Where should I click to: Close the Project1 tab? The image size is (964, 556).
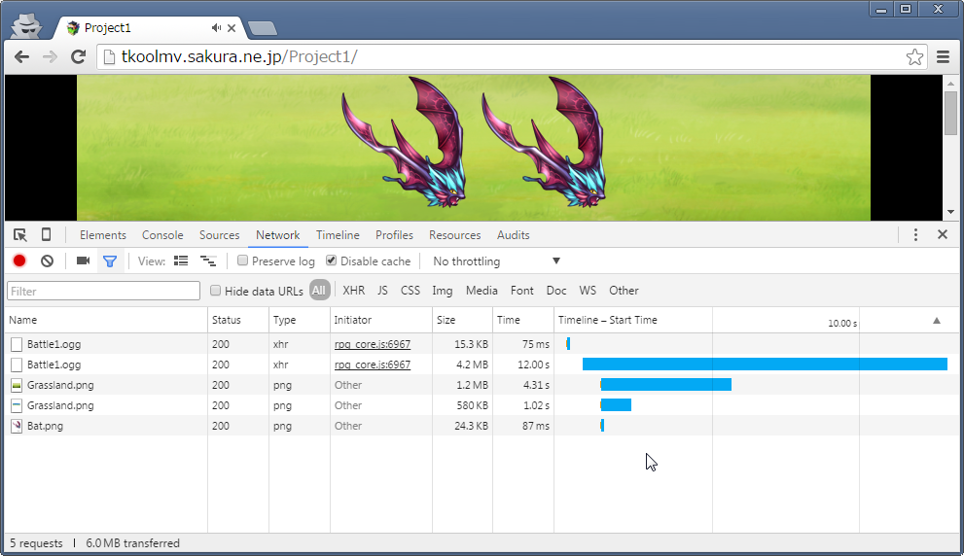[x=232, y=27]
